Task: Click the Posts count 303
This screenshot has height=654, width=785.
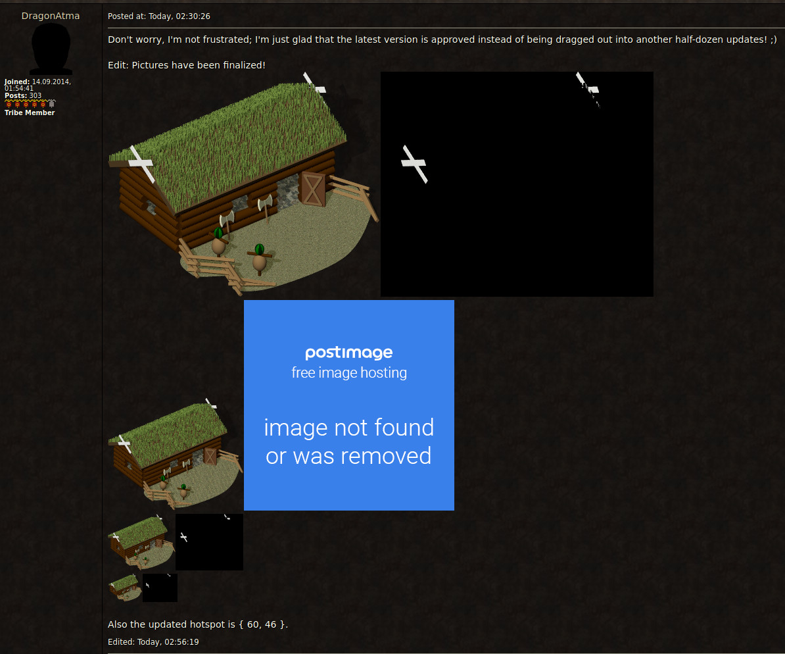Action: 35,95
